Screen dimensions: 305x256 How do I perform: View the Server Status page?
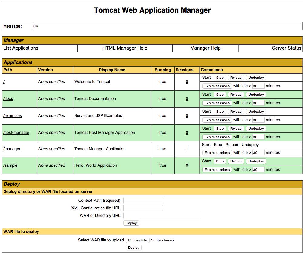(x=286, y=48)
